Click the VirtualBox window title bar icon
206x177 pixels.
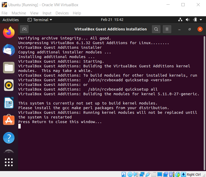[4, 5]
